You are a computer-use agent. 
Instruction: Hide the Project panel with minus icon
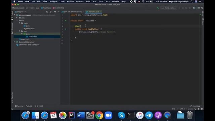pos(58,12)
